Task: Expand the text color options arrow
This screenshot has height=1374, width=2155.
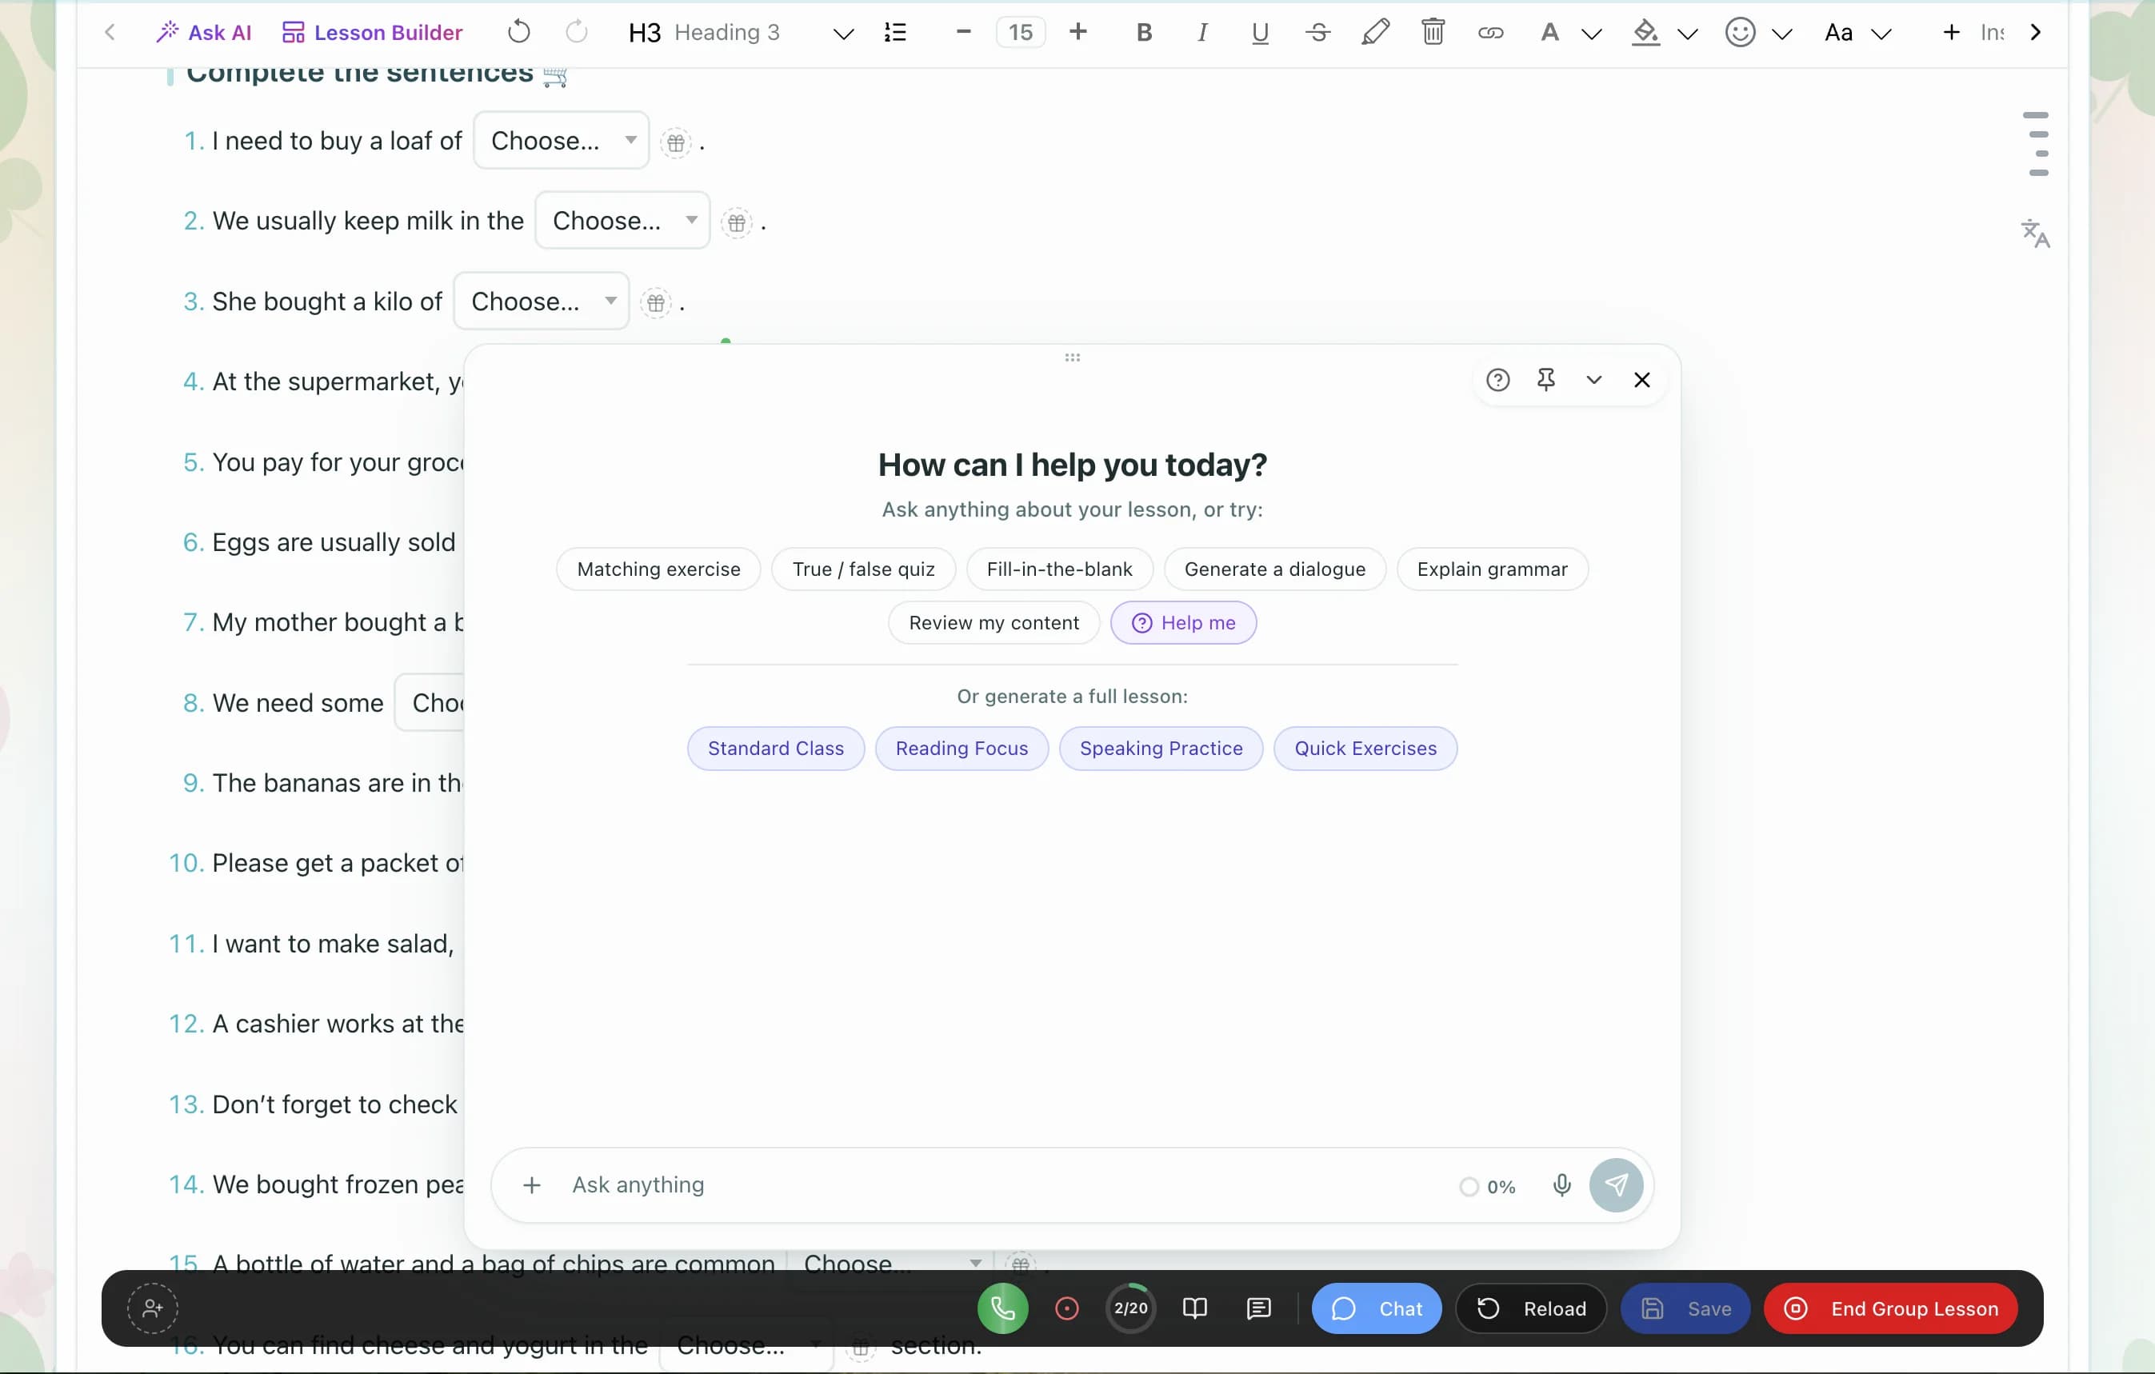Action: 1591,34
